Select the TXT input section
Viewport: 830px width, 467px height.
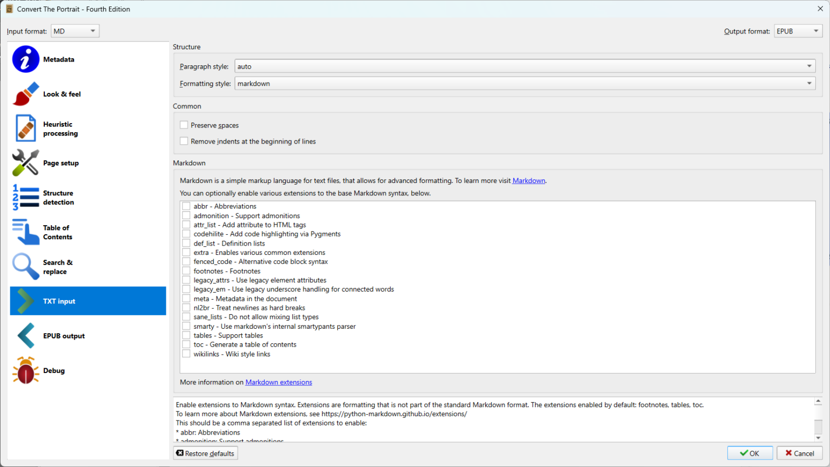59,301
